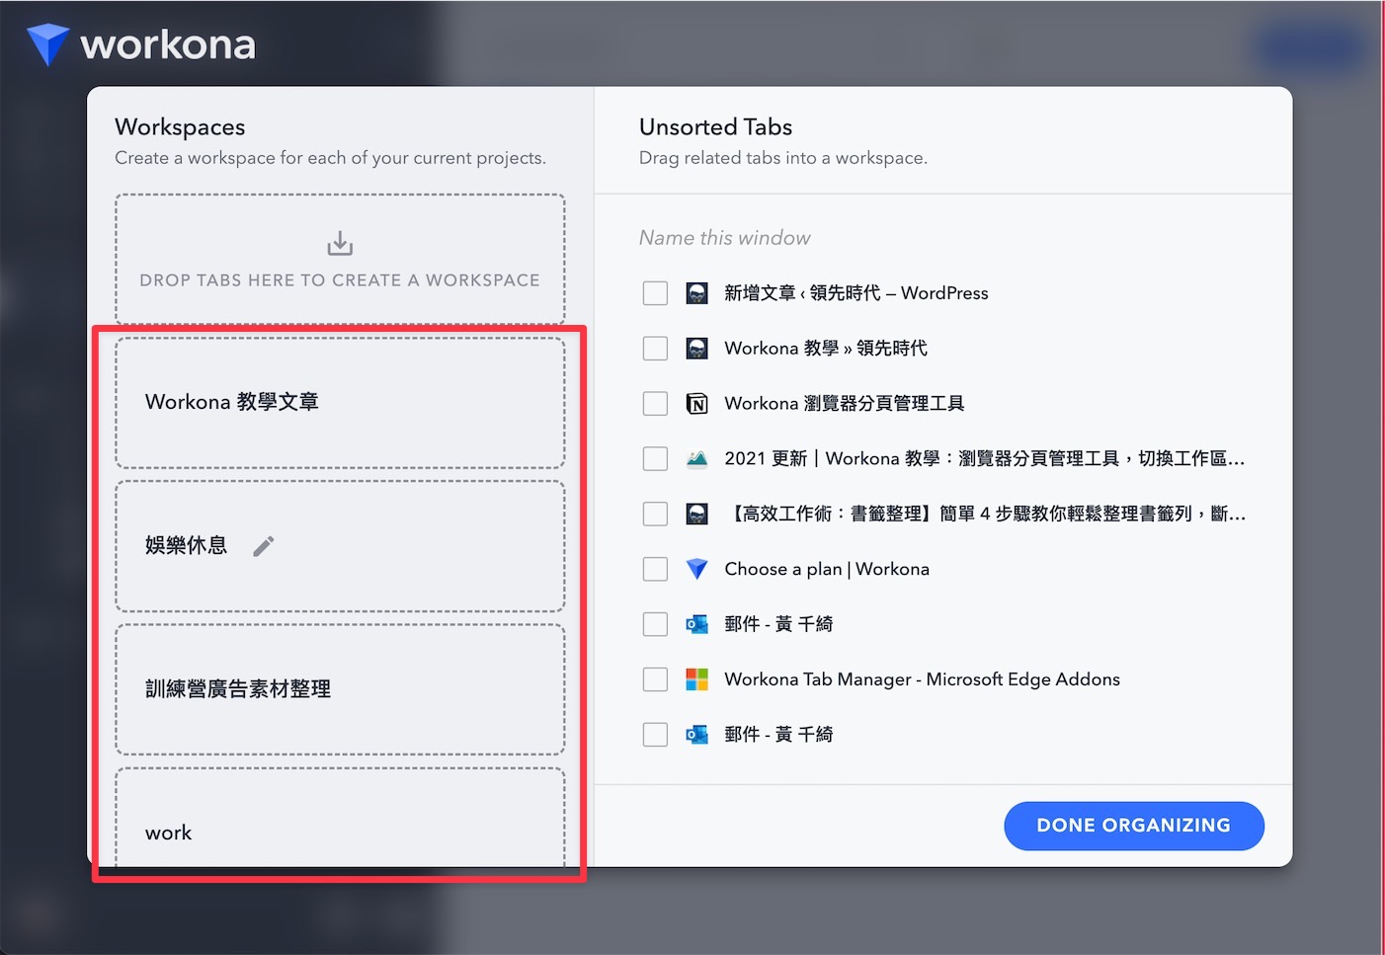Click Workona Tab Manager - Microsoft Edge Addons
This screenshot has height=955, width=1385.
point(923,679)
